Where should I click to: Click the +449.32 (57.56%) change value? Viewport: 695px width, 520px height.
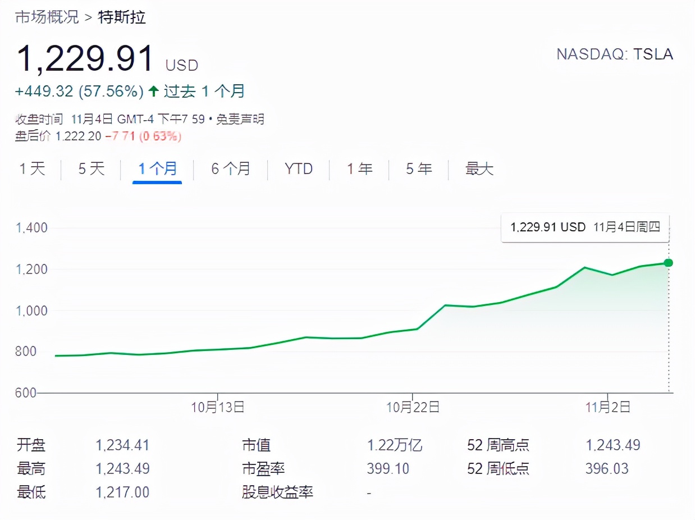[x=80, y=92]
